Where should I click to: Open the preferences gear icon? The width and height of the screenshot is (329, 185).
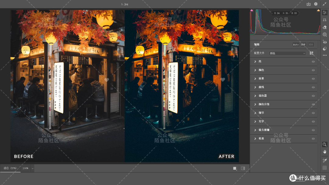pos(316,4)
